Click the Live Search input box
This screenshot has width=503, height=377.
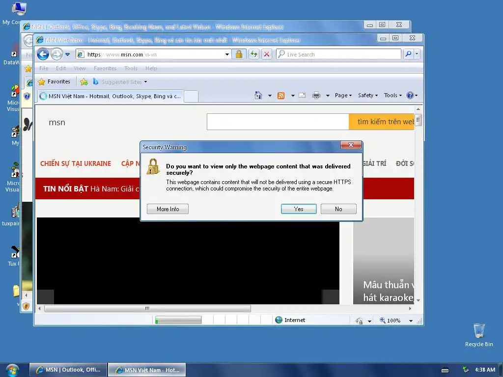338,54
